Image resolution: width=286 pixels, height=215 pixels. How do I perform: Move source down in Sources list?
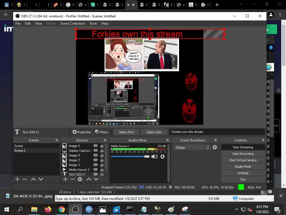coord(96,179)
